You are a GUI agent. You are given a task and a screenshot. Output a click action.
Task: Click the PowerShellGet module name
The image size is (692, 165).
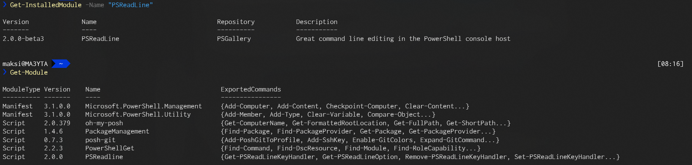click(110, 148)
